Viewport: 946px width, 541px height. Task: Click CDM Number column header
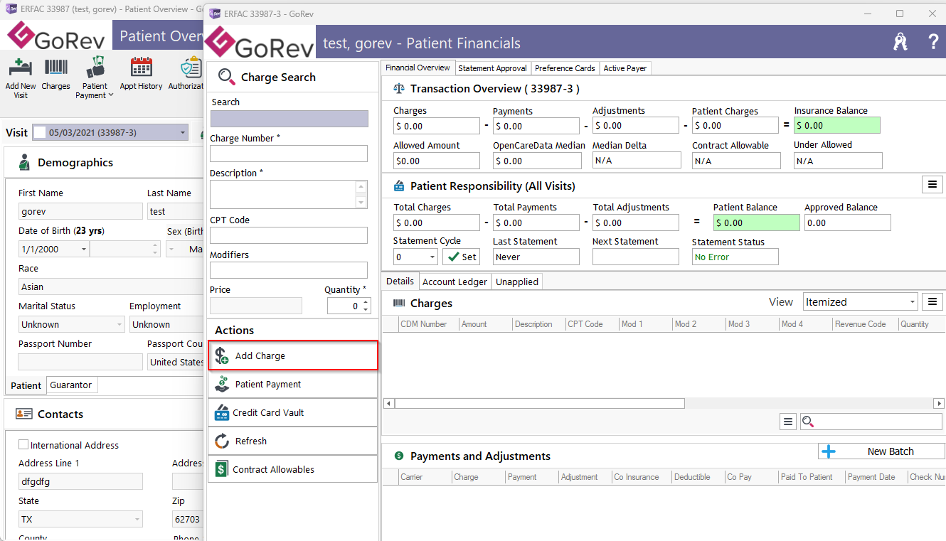pyautogui.click(x=424, y=324)
